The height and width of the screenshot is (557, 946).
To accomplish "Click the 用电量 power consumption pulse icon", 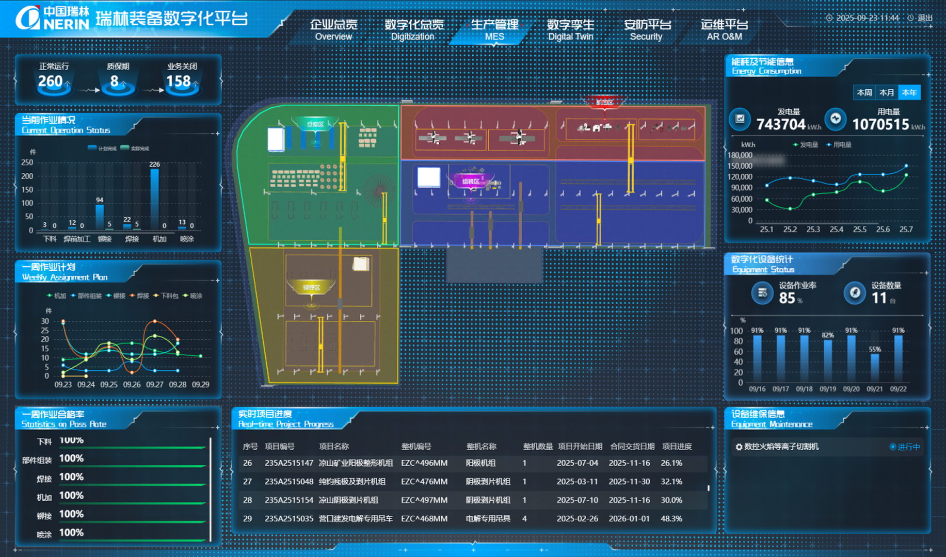I will (835, 119).
